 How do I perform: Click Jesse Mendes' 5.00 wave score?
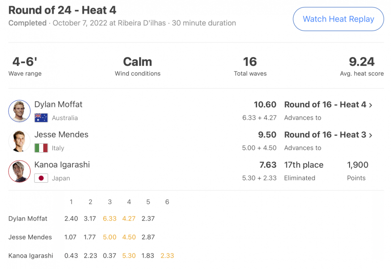110,237
